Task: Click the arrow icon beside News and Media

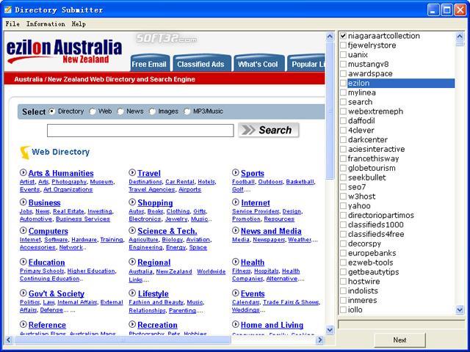Action: point(236,230)
